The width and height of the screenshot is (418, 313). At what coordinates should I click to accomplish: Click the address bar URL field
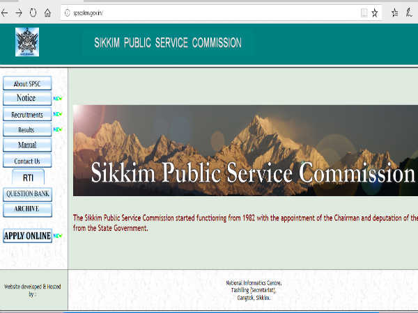pos(209,12)
